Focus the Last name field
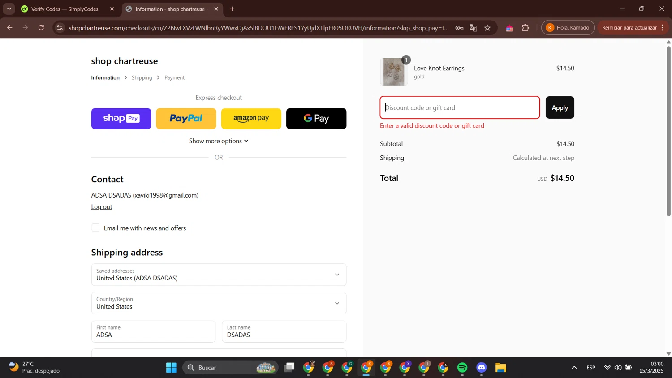 coord(284,331)
